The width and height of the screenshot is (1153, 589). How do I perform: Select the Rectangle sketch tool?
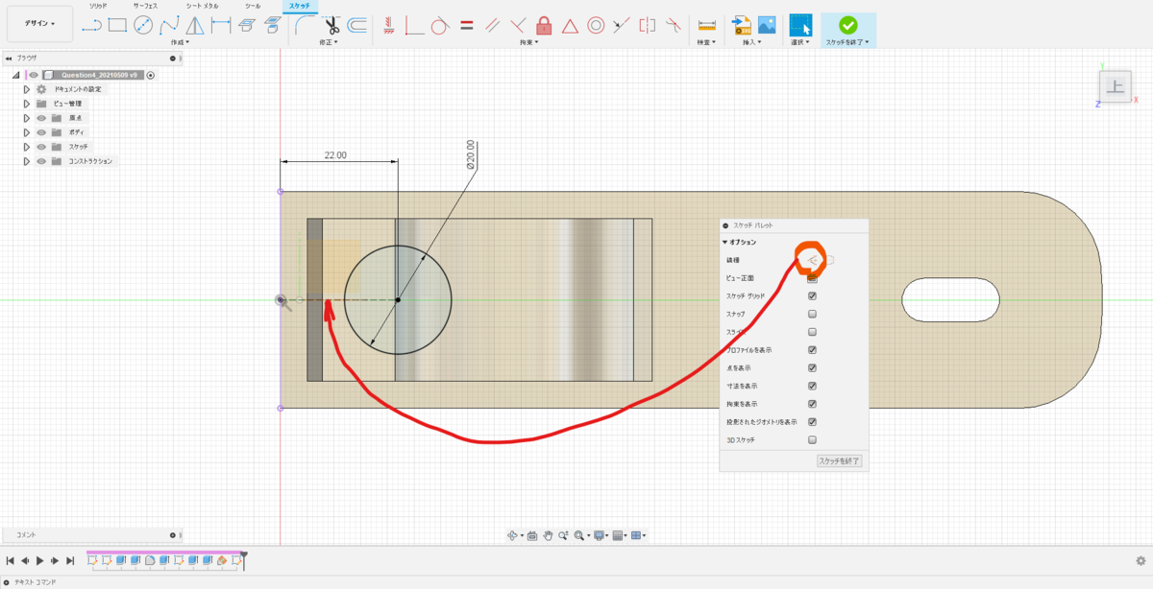click(117, 25)
